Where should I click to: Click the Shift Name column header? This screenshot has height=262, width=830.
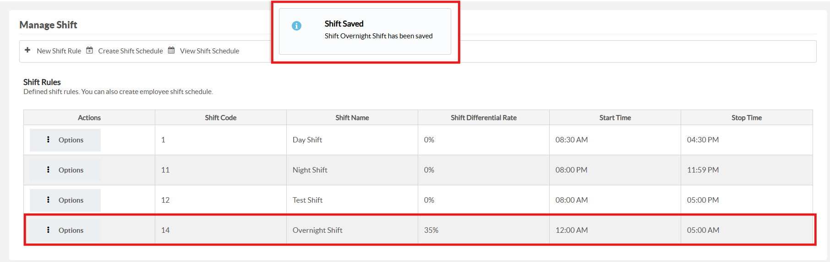click(x=352, y=118)
